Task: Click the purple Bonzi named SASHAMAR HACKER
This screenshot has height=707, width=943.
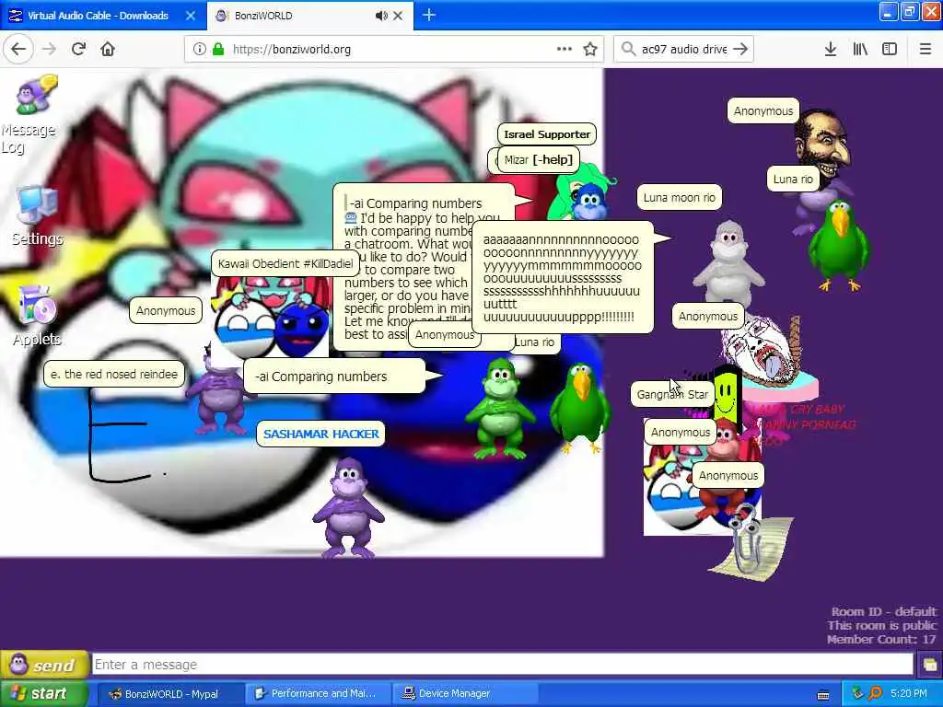Action: 348,507
